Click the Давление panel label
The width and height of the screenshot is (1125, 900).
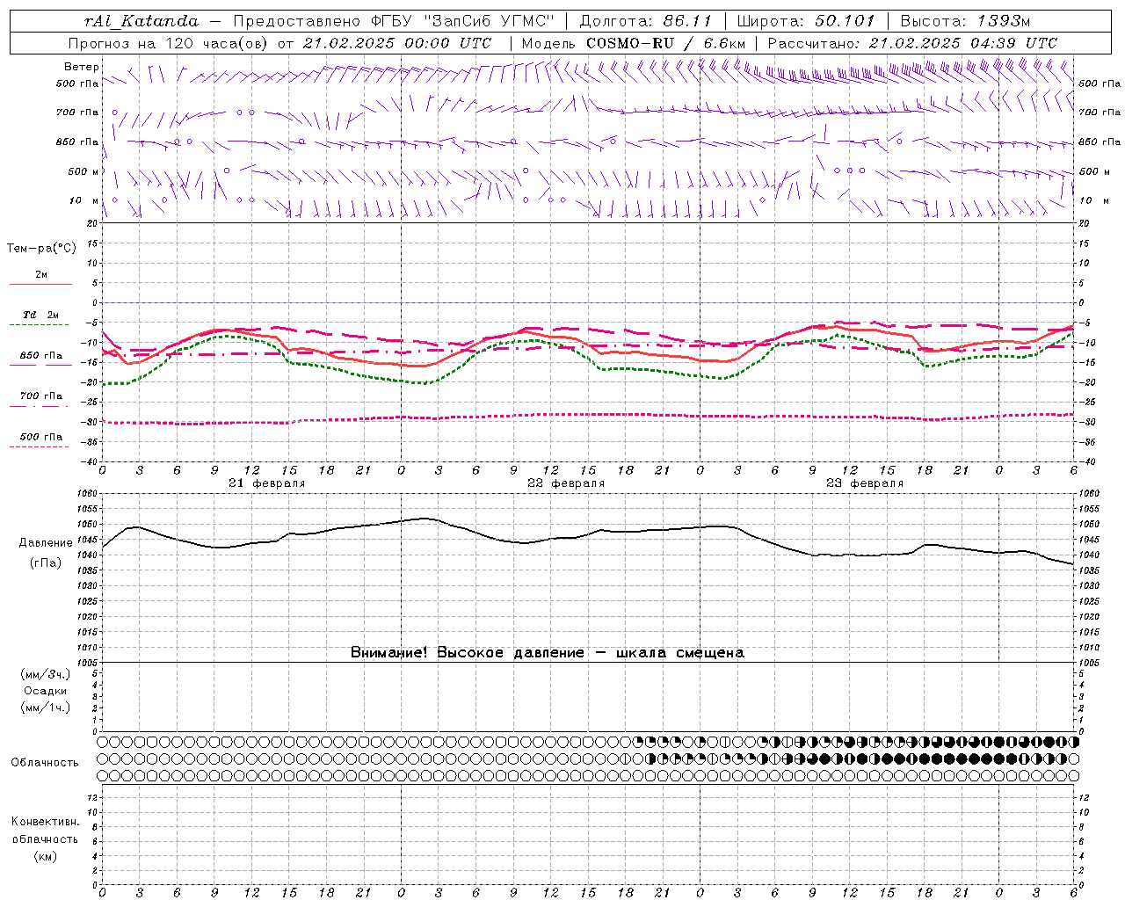46,543
